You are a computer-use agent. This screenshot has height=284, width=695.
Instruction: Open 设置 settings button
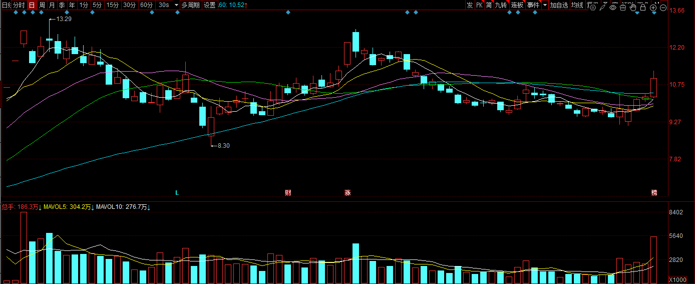coord(209,5)
